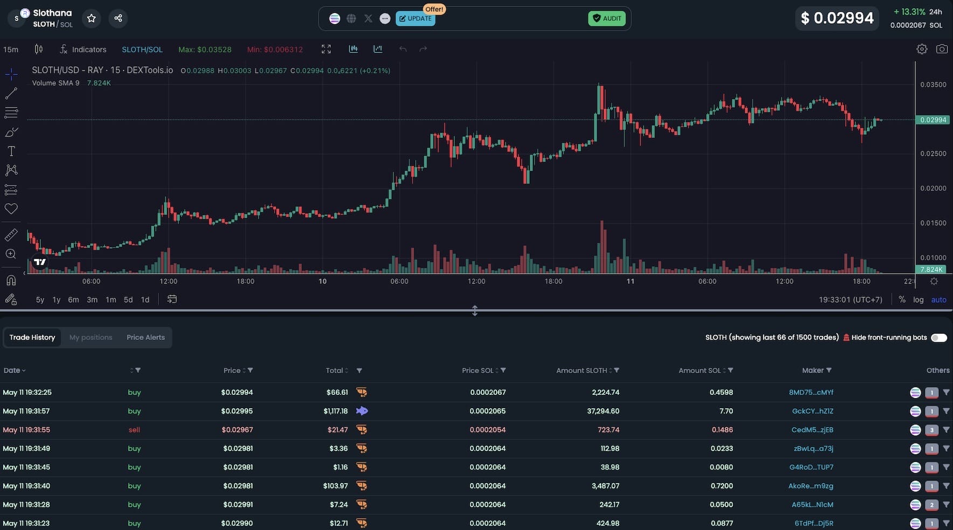This screenshot has height=530, width=953.
Task: Open the Amount SOL column filter
Action: [x=730, y=371]
